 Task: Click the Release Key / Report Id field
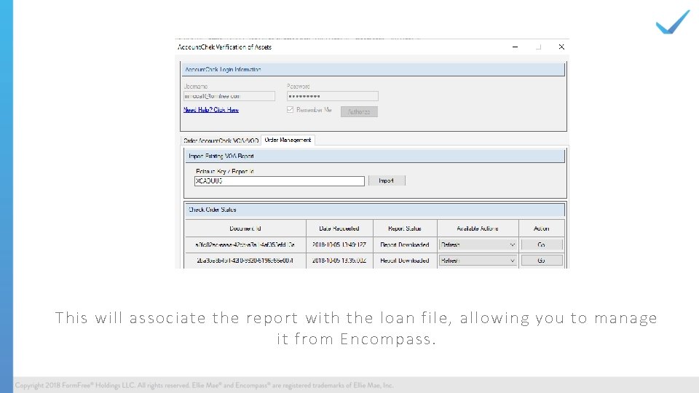click(280, 181)
